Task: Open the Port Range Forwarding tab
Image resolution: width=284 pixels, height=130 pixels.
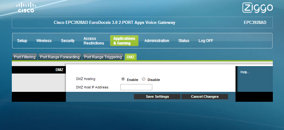Action: 60,57
